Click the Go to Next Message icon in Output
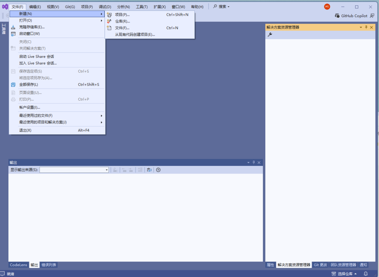 tap(131, 170)
